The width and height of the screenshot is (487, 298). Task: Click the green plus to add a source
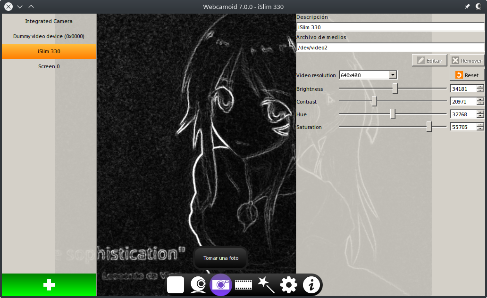coord(49,285)
